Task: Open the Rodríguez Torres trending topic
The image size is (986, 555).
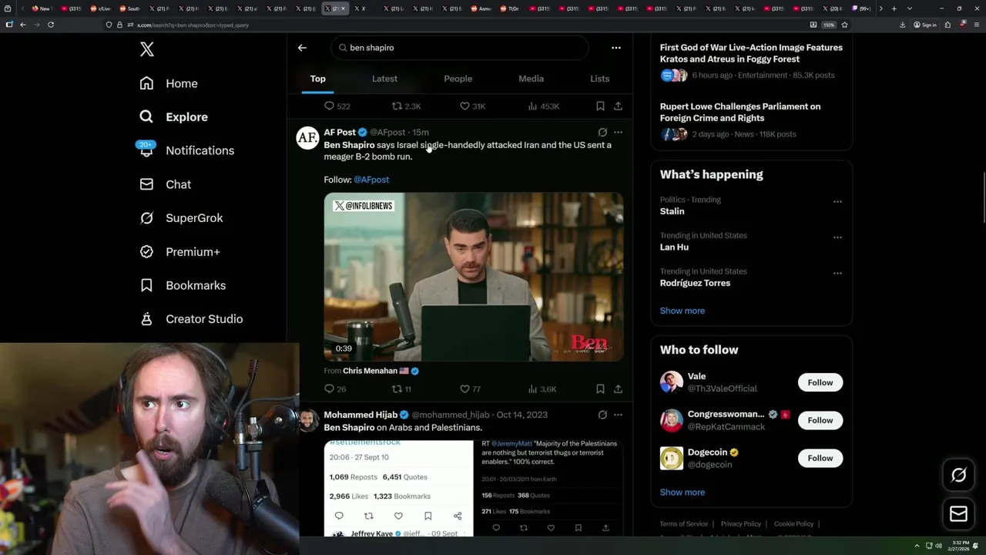Action: [695, 283]
